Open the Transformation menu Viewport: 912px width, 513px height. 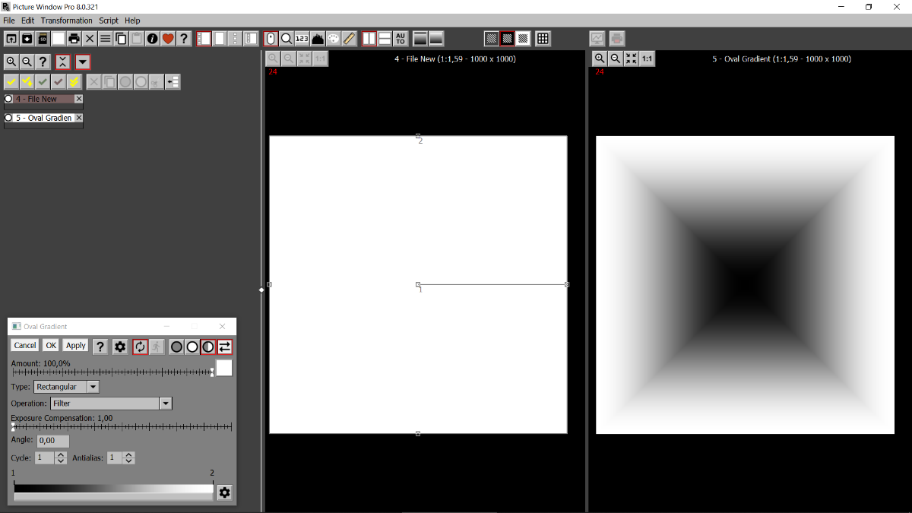tap(66, 21)
